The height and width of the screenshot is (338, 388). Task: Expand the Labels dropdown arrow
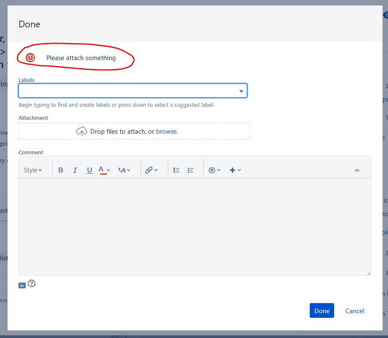point(241,91)
